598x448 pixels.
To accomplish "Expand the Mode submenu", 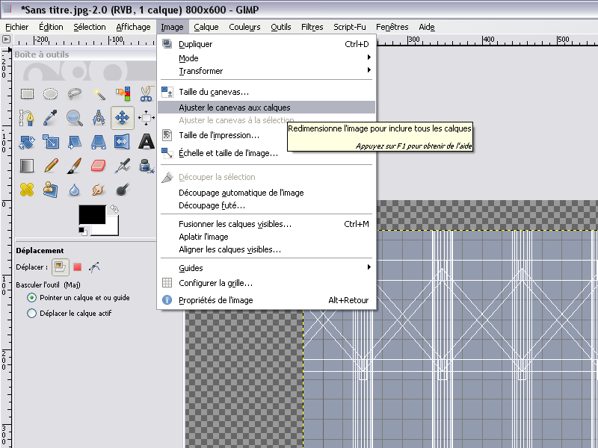I will [266, 58].
